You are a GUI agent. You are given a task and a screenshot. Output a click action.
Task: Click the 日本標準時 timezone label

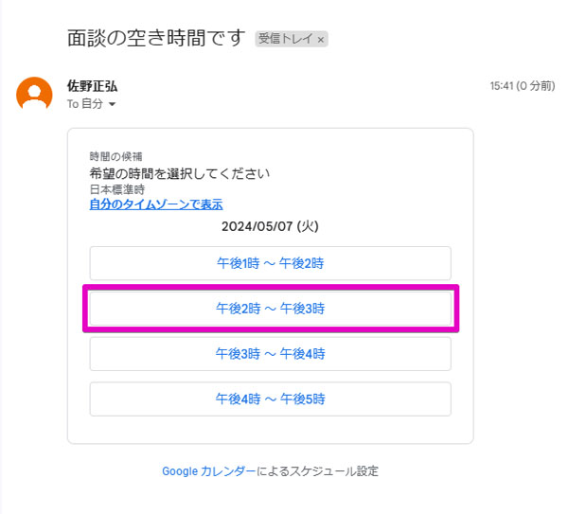click(x=117, y=189)
